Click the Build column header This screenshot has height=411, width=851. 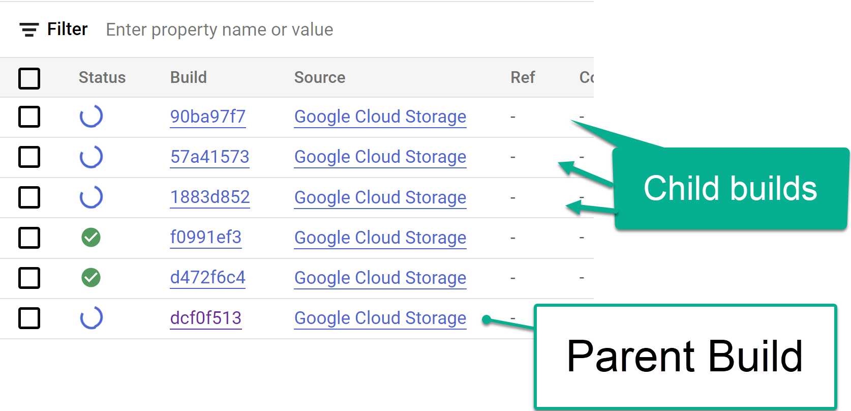[189, 77]
